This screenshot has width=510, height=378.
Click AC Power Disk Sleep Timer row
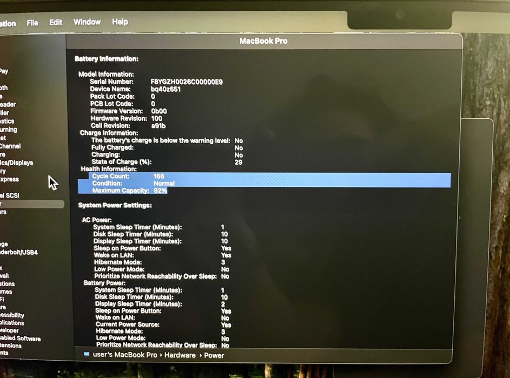161,234
